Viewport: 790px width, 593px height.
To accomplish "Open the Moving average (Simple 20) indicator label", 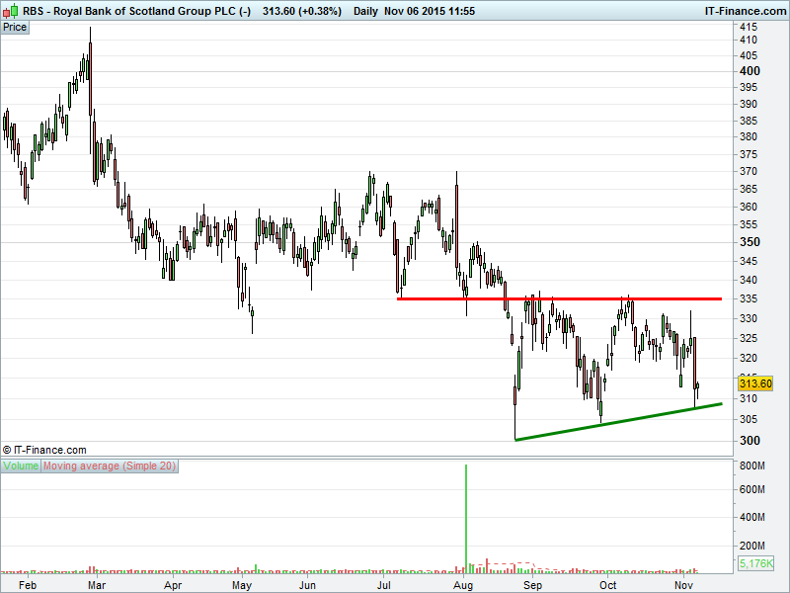I will [110, 466].
